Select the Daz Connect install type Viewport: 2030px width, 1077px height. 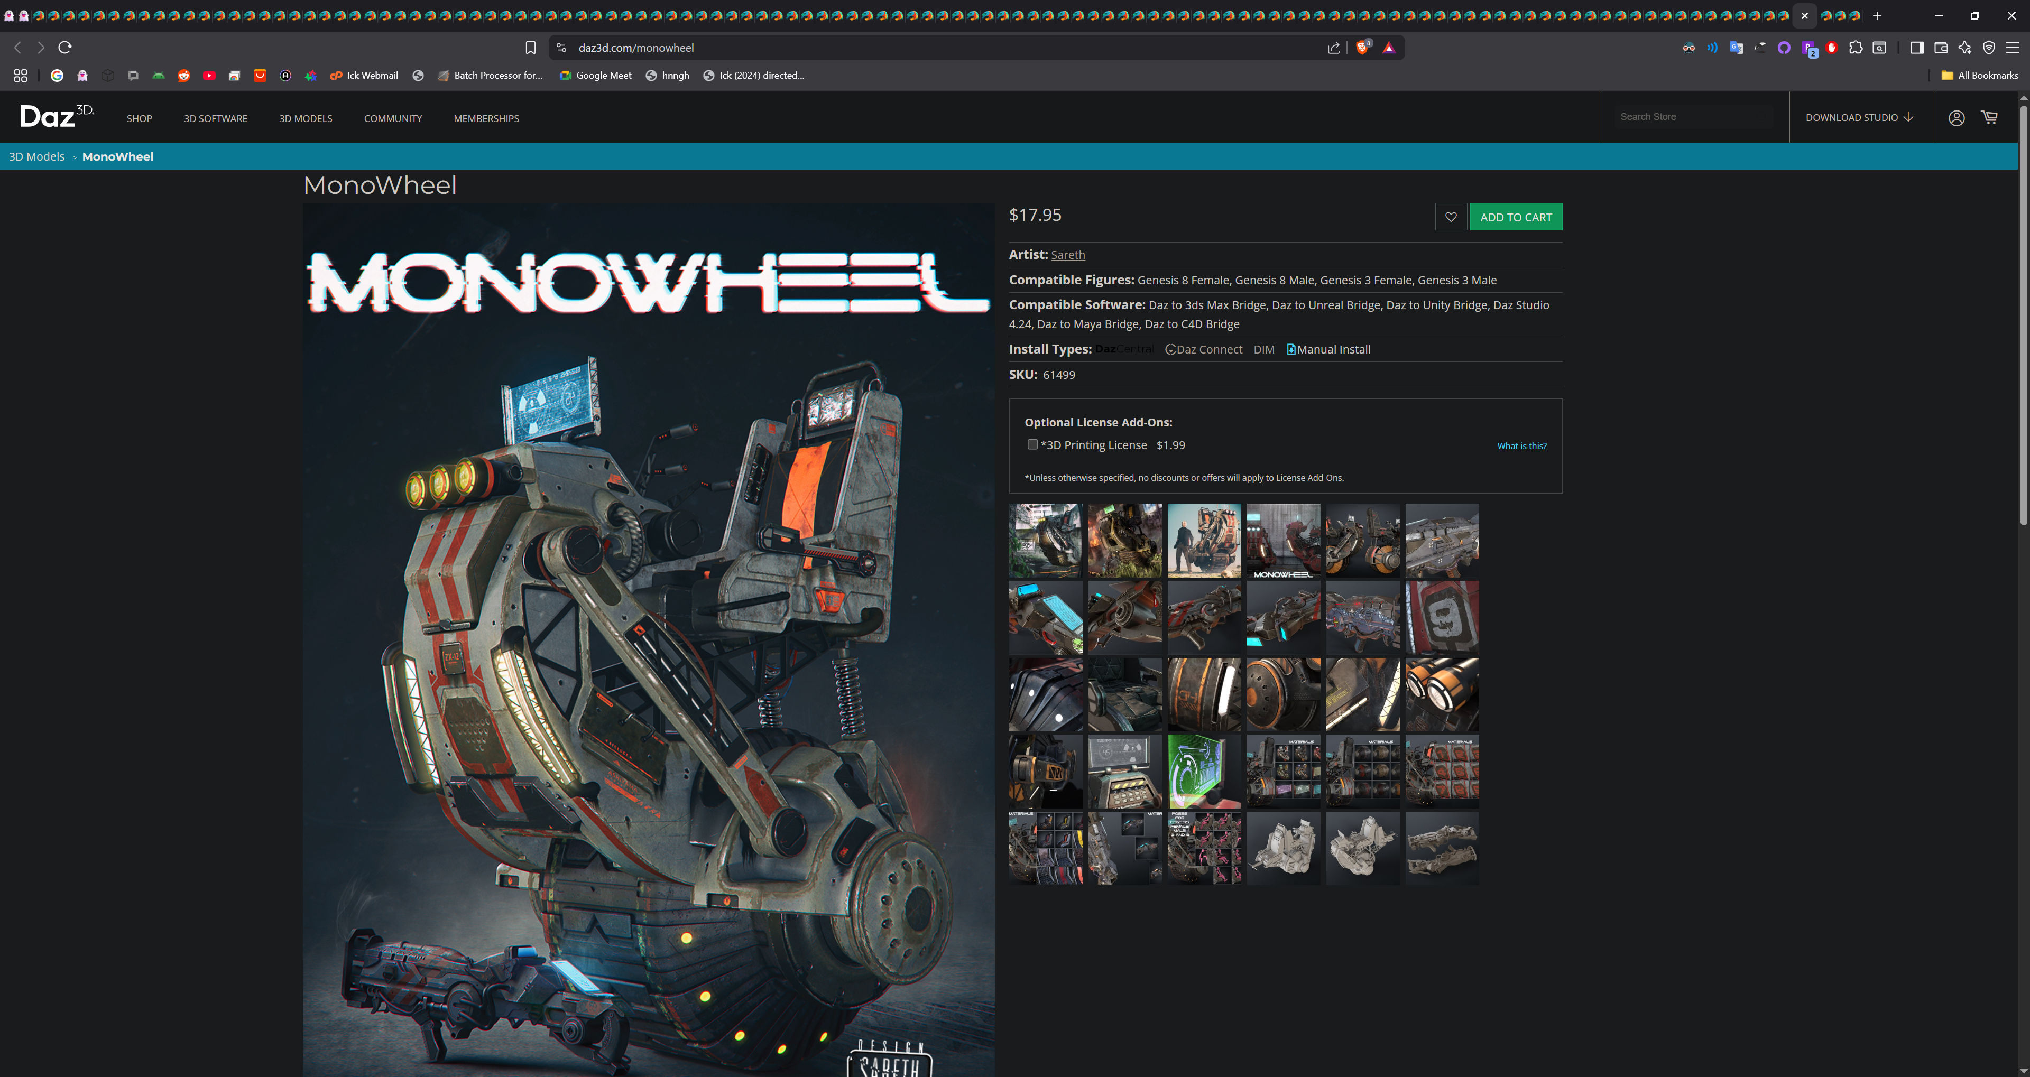[x=1203, y=349]
